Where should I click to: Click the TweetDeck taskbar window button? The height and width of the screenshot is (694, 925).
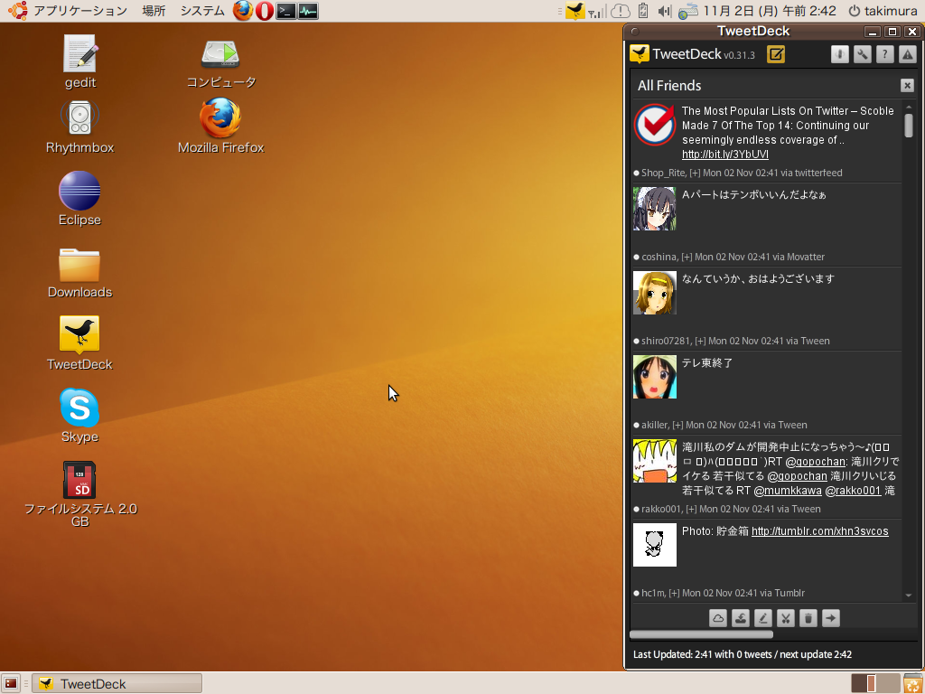coord(117,683)
